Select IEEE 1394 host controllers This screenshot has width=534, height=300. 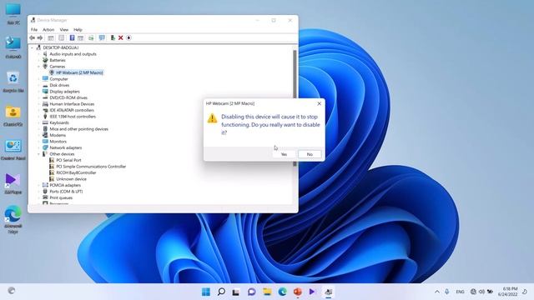coord(73,117)
